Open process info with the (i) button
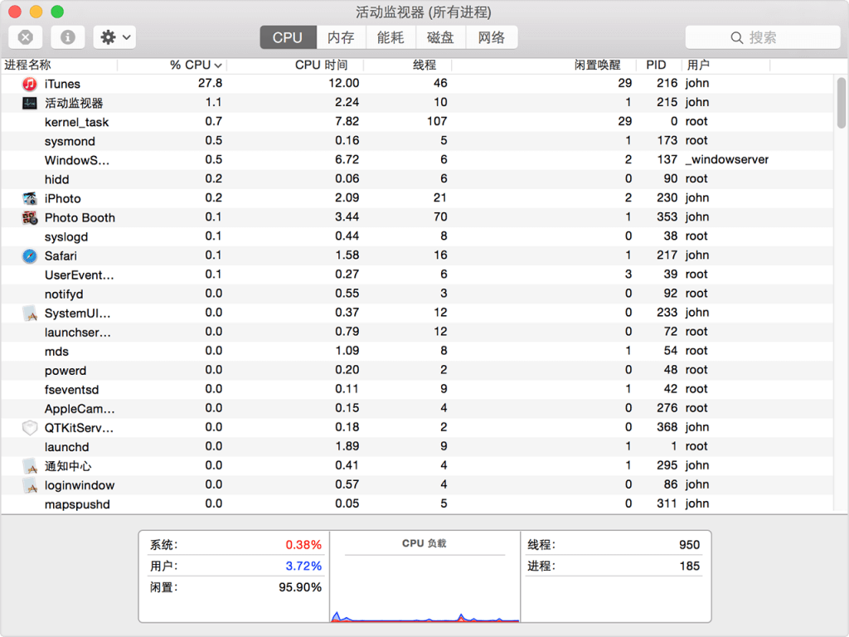 click(68, 37)
